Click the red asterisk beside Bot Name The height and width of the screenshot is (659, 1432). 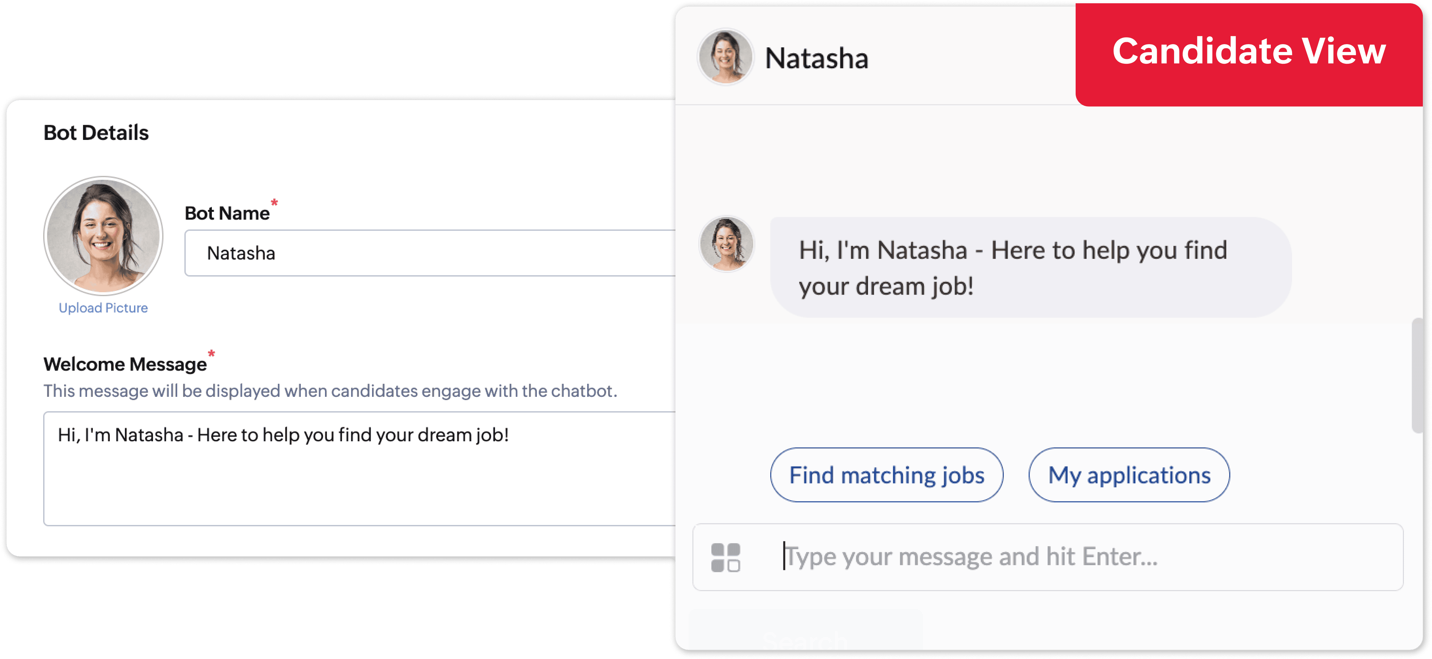(274, 203)
